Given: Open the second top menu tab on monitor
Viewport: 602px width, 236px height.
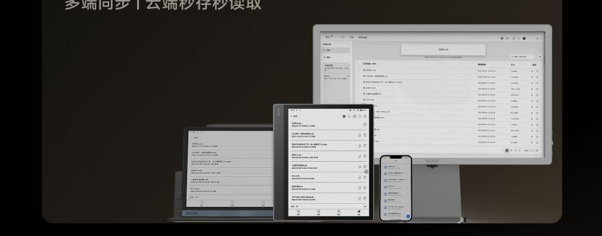Looking at the screenshot, I should [342, 37].
